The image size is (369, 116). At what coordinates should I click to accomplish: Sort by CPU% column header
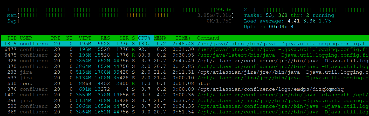146,38
